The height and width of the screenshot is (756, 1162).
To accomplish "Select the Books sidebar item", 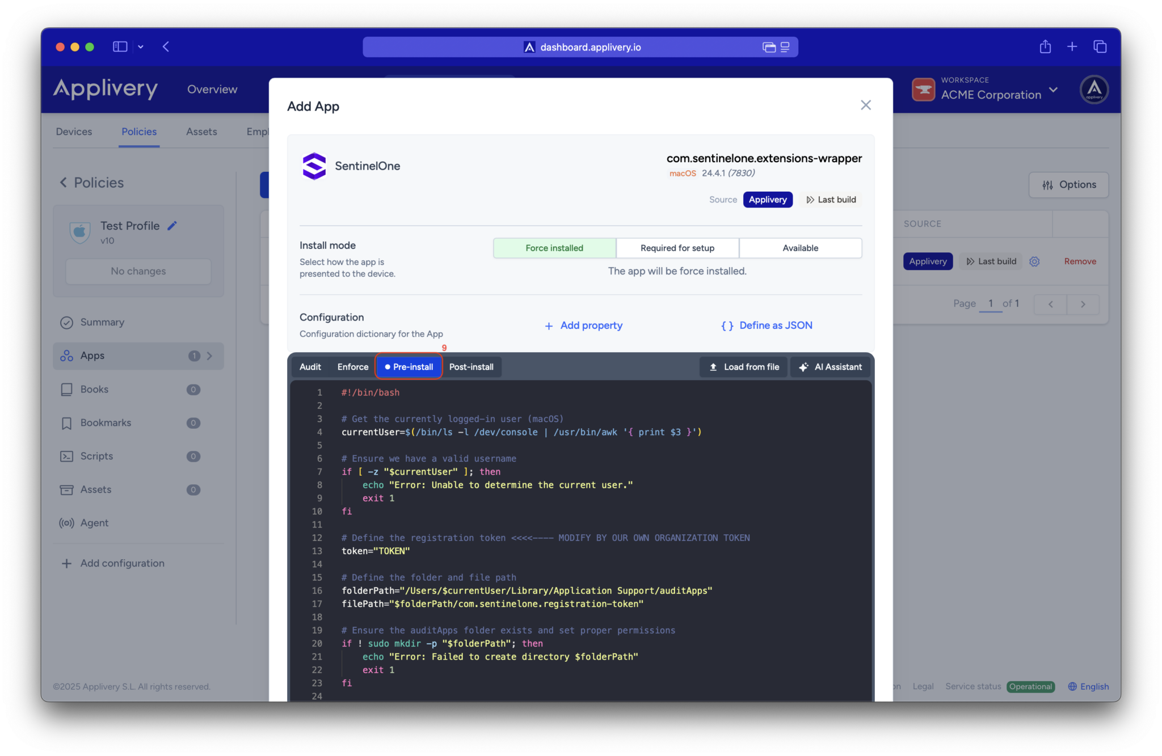I will (x=94, y=389).
